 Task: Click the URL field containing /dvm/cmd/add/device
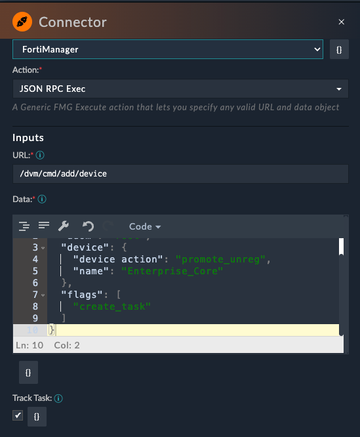coord(180,174)
